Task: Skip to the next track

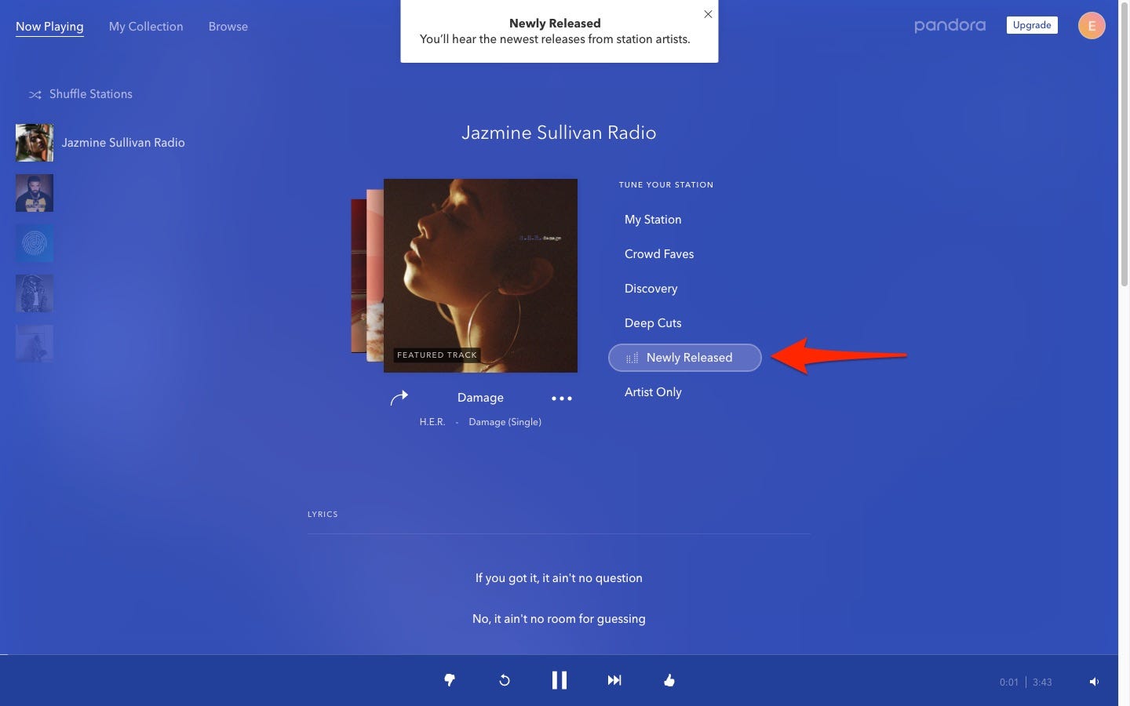Action: click(x=614, y=680)
